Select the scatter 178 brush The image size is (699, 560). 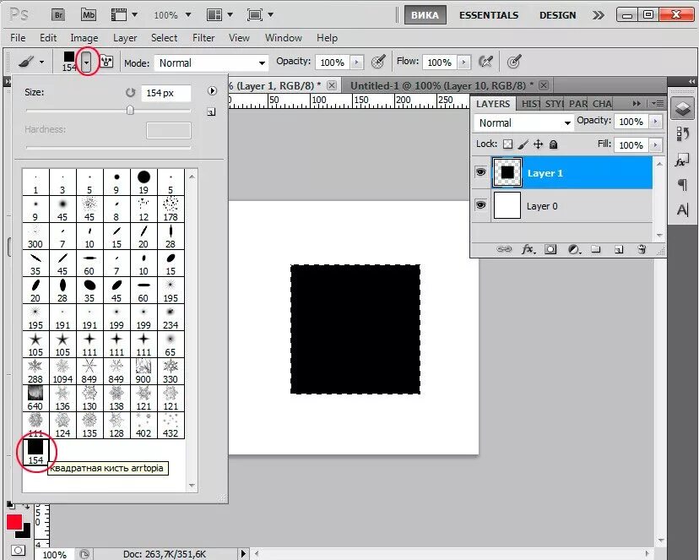[171, 209]
